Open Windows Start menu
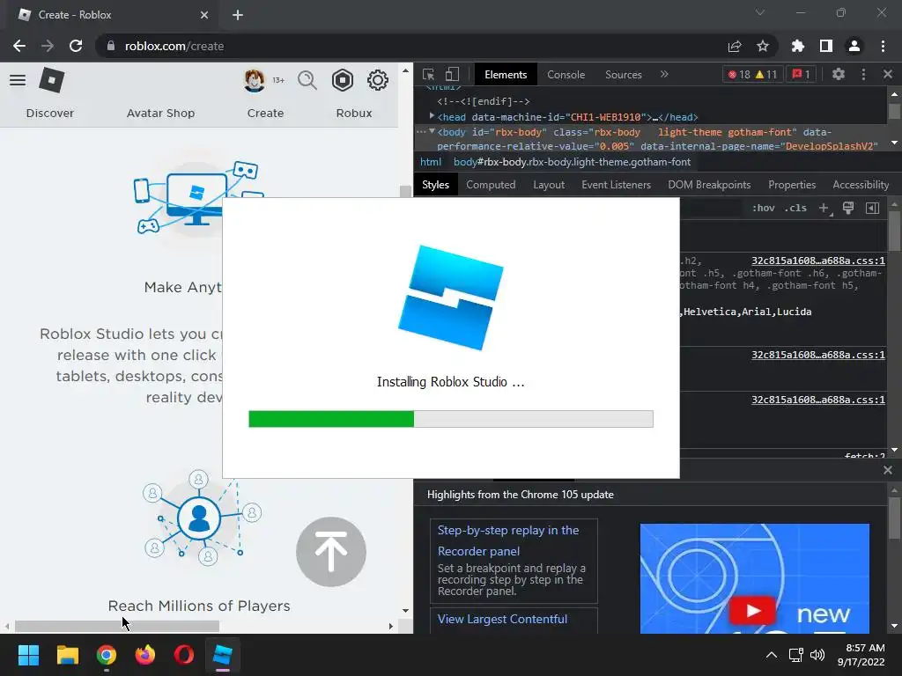The height and width of the screenshot is (676, 902). 28,655
